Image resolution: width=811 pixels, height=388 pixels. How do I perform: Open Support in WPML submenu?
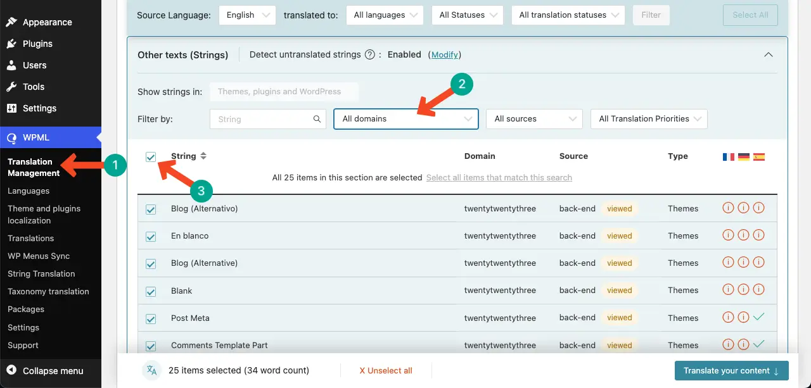[x=23, y=345]
